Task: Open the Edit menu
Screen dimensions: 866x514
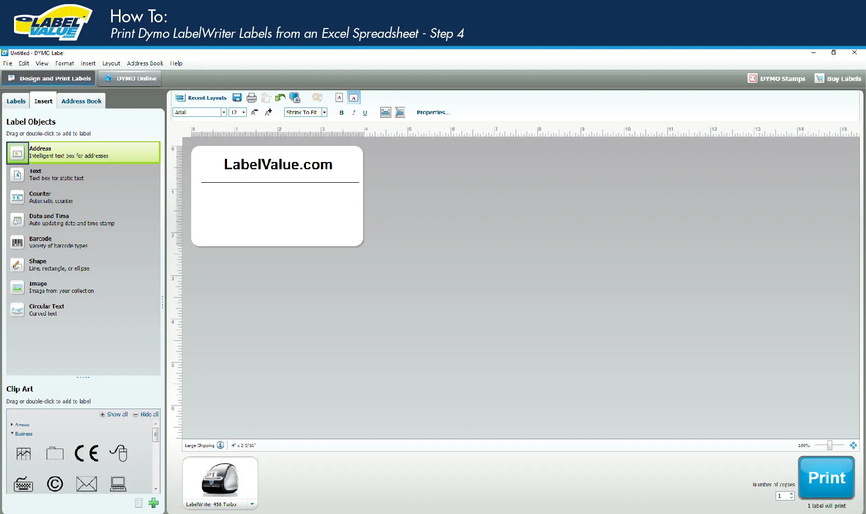Action: point(24,63)
